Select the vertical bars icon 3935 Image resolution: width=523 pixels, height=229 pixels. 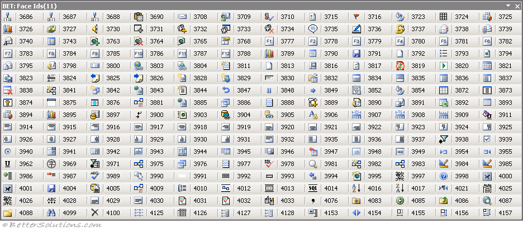pos(313,139)
